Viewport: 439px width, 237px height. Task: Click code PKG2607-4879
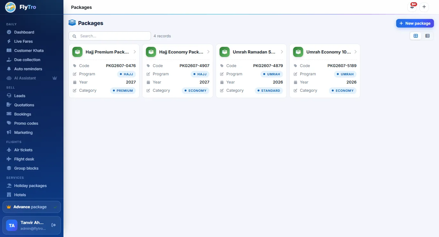tap(268, 66)
